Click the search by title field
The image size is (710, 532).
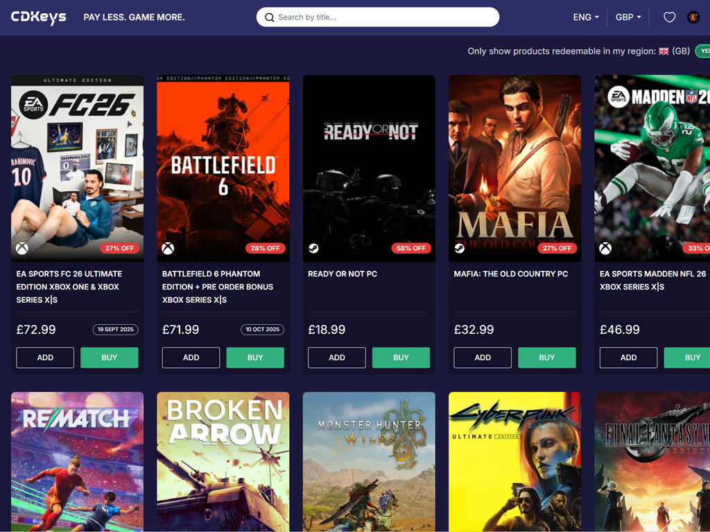click(x=378, y=17)
